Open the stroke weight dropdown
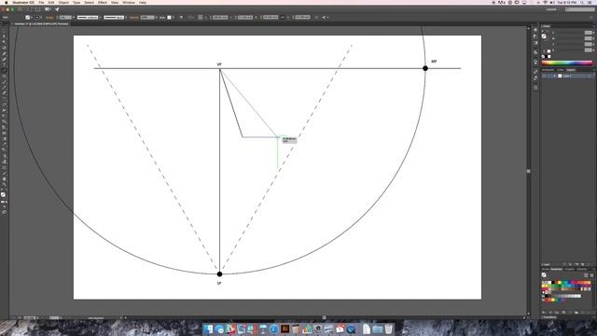 click(74, 17)
